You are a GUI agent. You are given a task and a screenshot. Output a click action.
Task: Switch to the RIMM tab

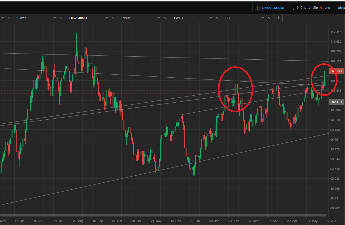(125, 18)
